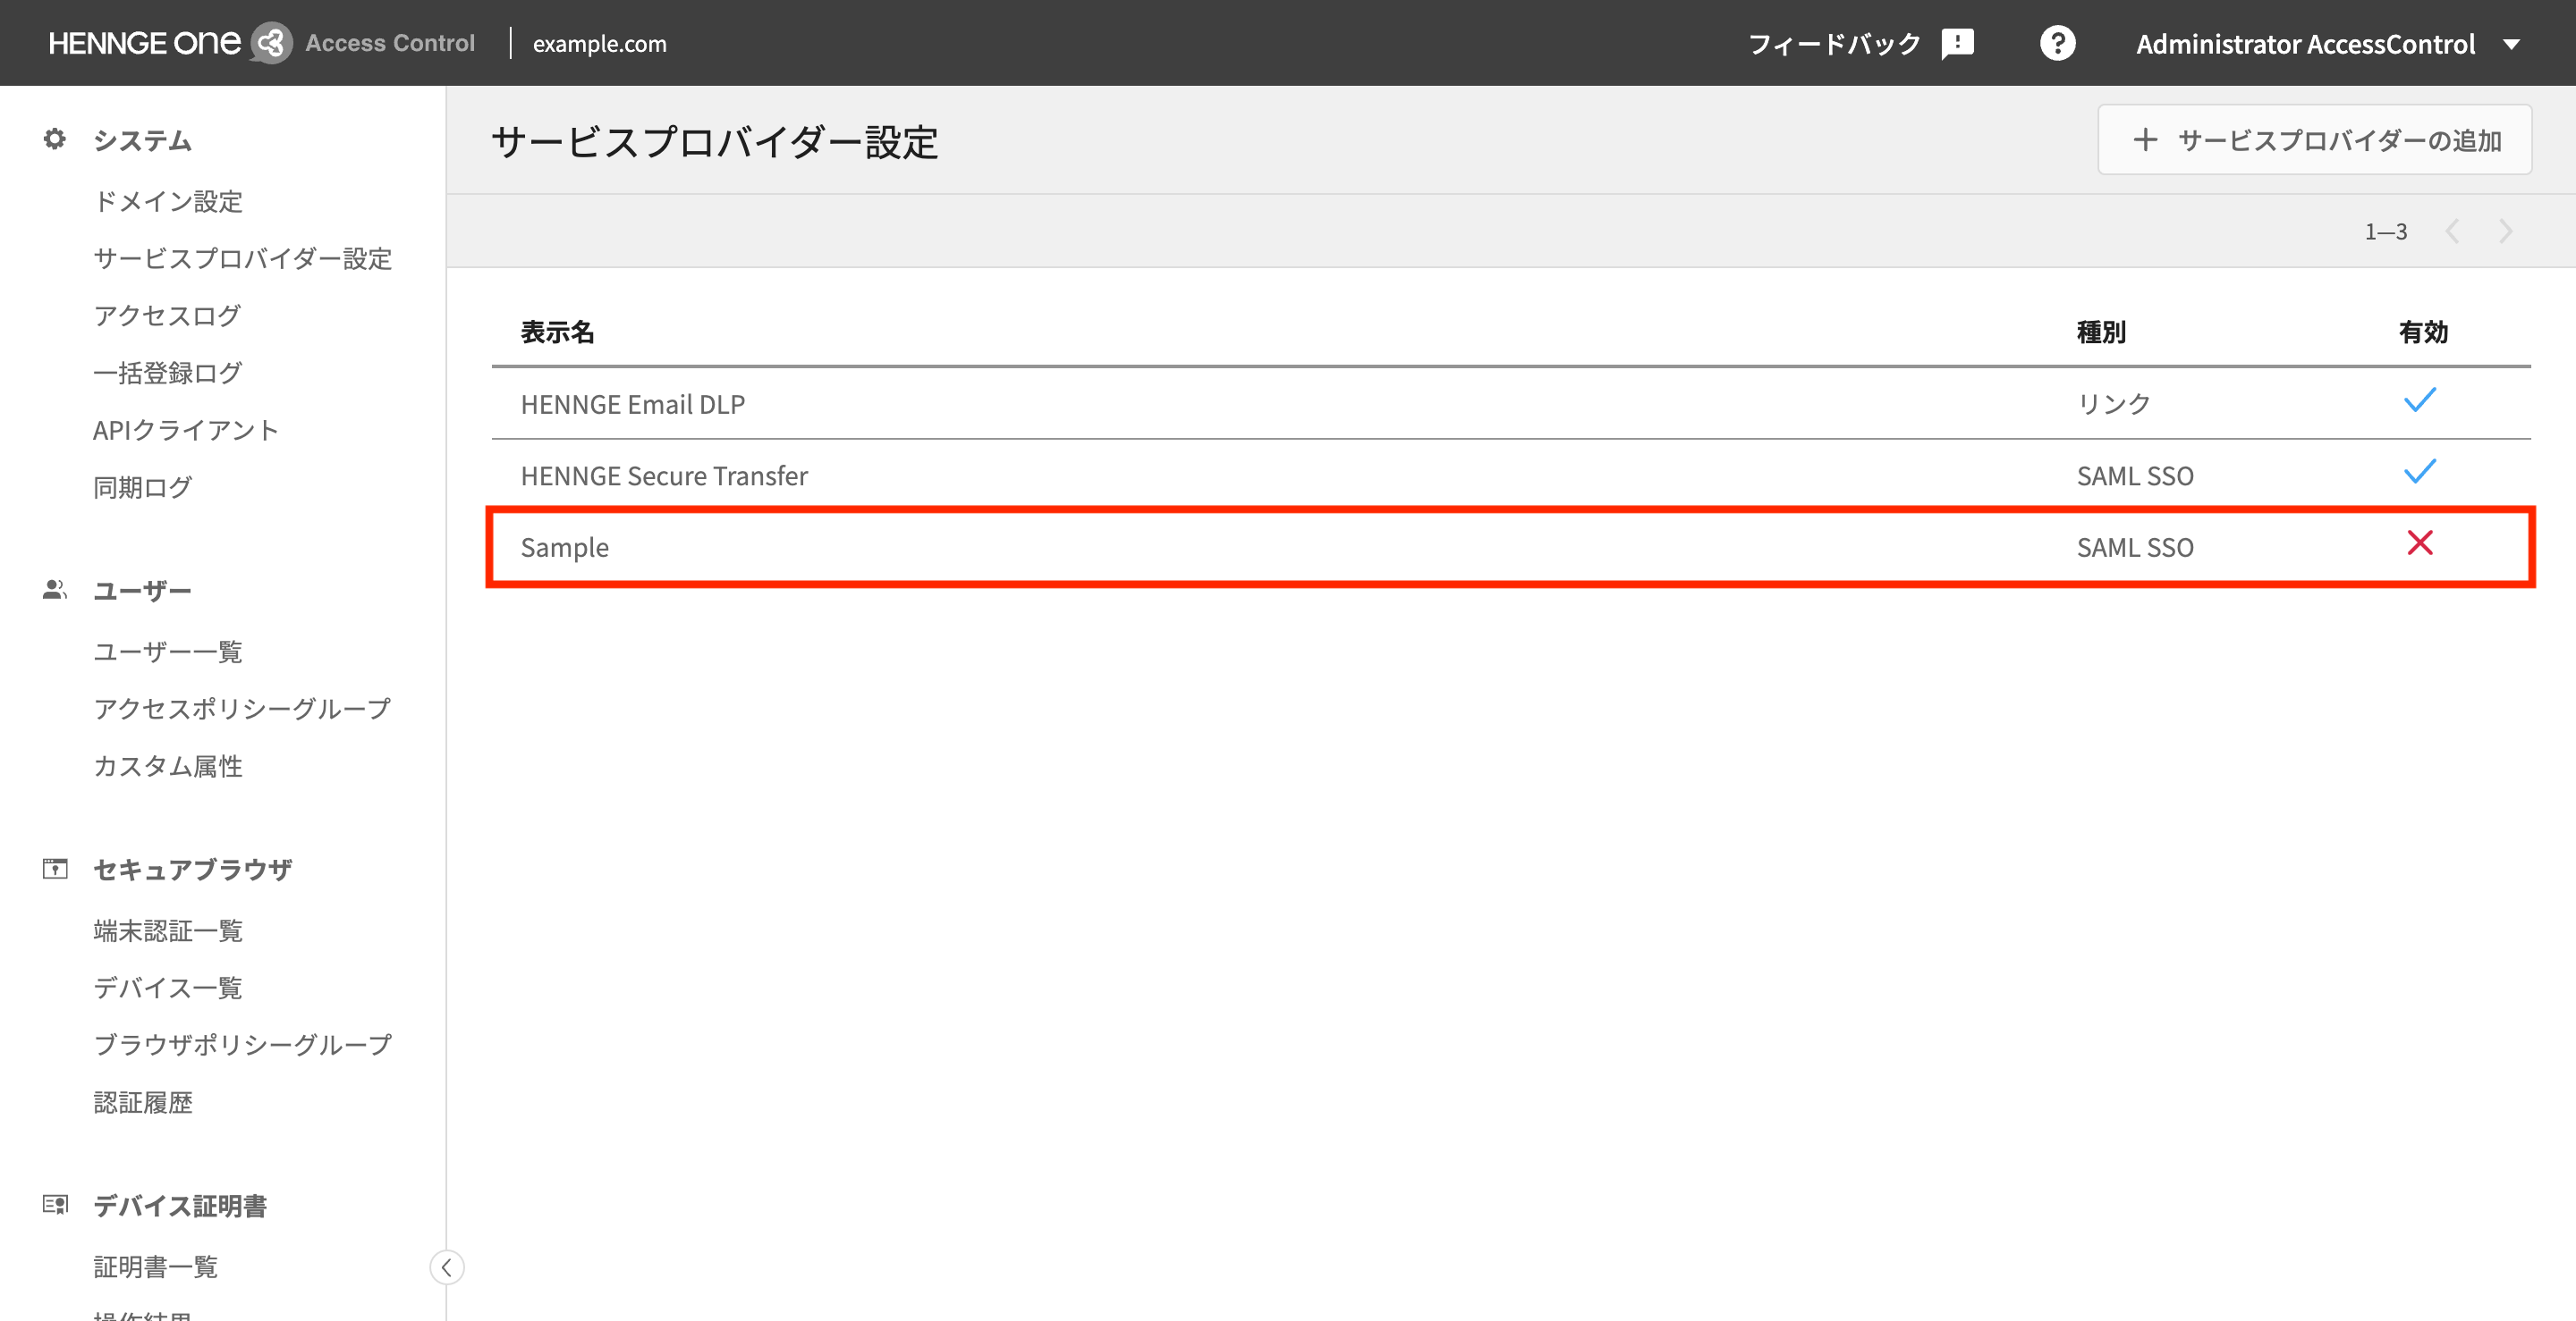Click the Secure Browser section icon
The height and width of the screenshot is (1321, 2576).
[x=55, y=869]
